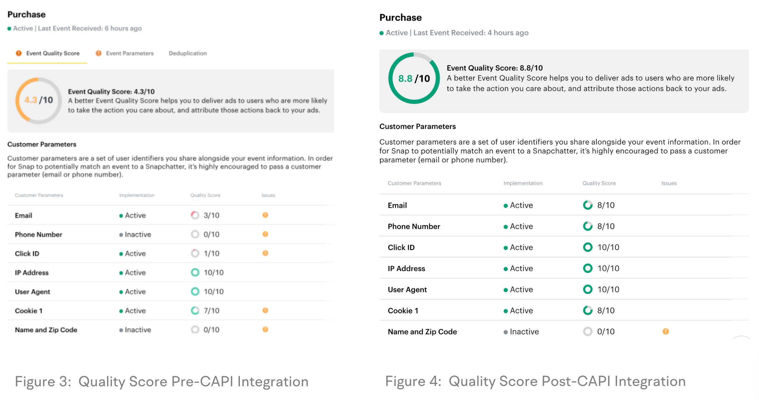The image size is (759, 404).
Task: Click the Email issue warning icon, left panel
Action: tap(265, 215)
